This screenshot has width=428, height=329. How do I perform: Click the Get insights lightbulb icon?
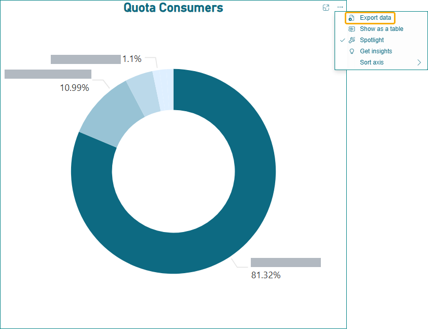tap(352, 51)
